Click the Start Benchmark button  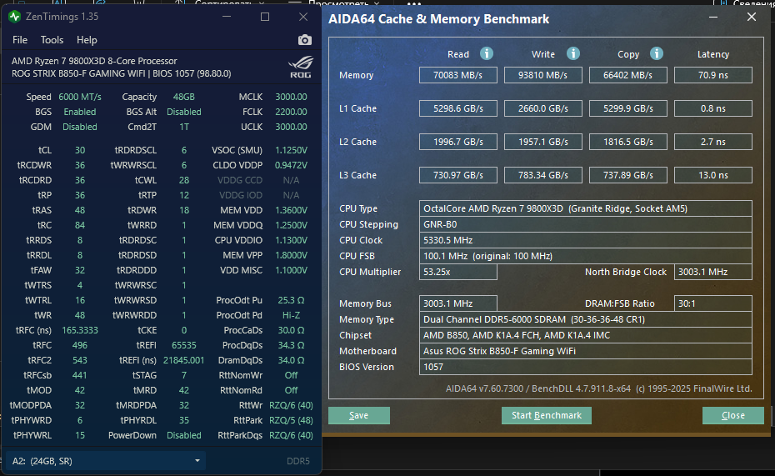point(546,415)
